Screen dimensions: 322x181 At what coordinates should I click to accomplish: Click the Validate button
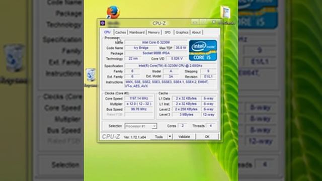[184, 137]
